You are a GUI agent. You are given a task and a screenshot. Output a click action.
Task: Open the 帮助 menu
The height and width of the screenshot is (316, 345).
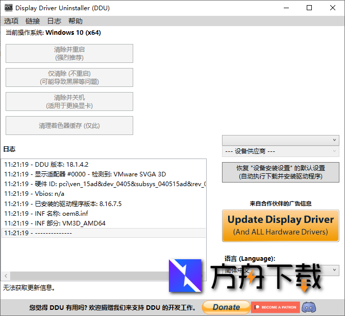pyautogui.click(x=76, y=21)
